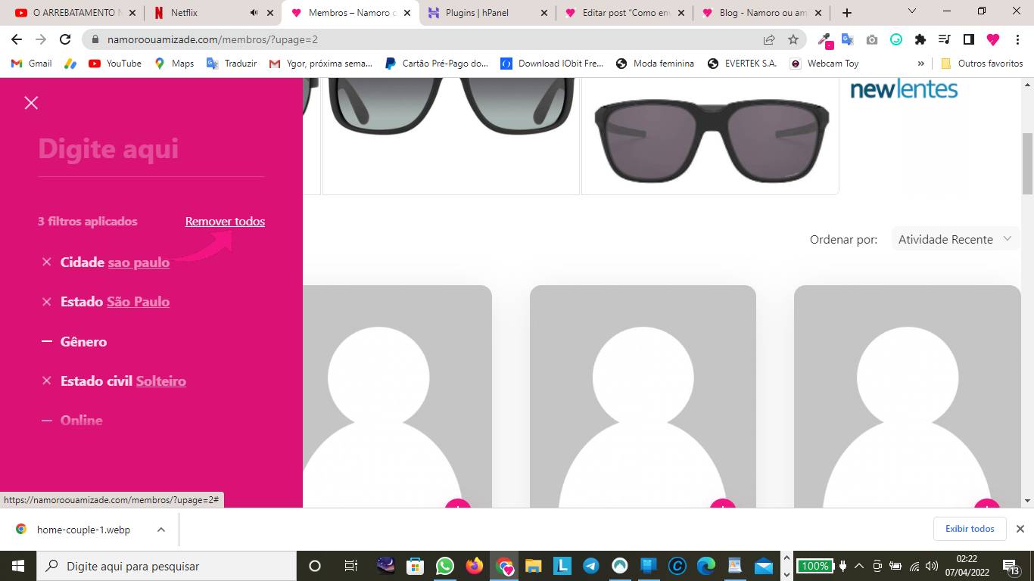Click the Remover todos link
This screenshot has height=581, width=1034.
pos(225,222)
